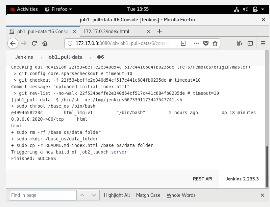
Task: Reload the current Jenkins page
Action: coord(34,43)
